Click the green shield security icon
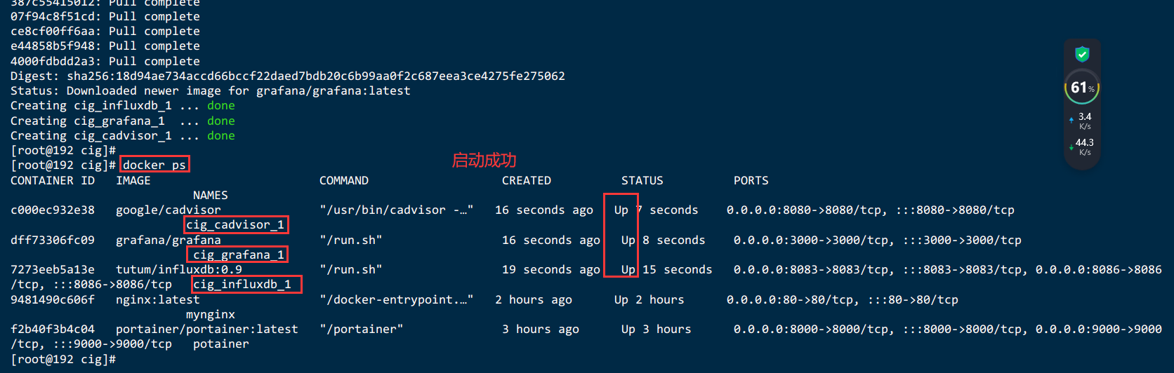 [1082, 54]
